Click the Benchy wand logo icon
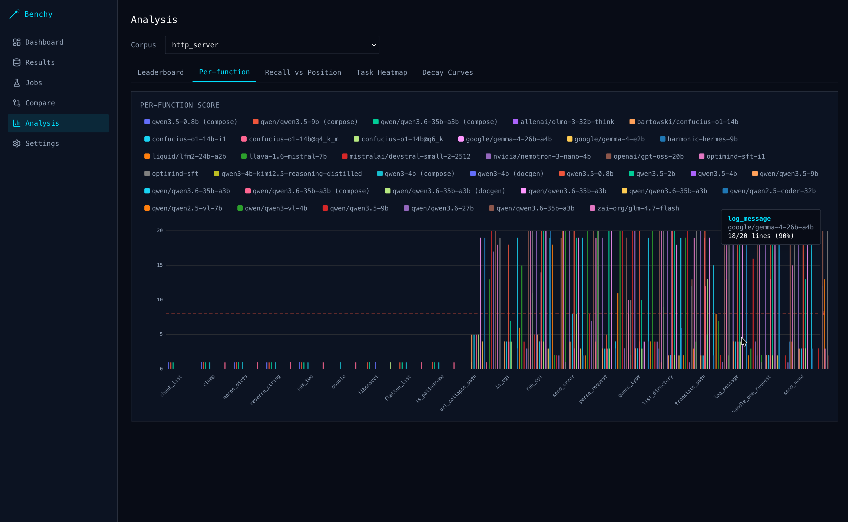 (x=14, y=14)
